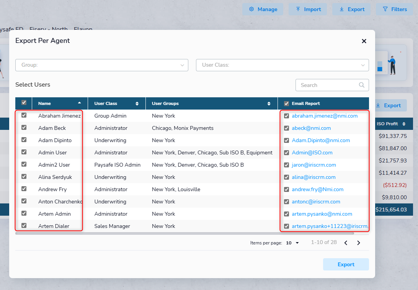Open the Items per page dropdown

pos(293,243)
